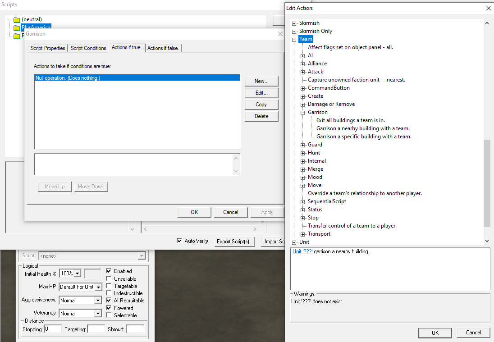This screenshot has height=342, width=494.
Task: Uncheck the AI Recruitable checkbox
Action: pos(109,301)
